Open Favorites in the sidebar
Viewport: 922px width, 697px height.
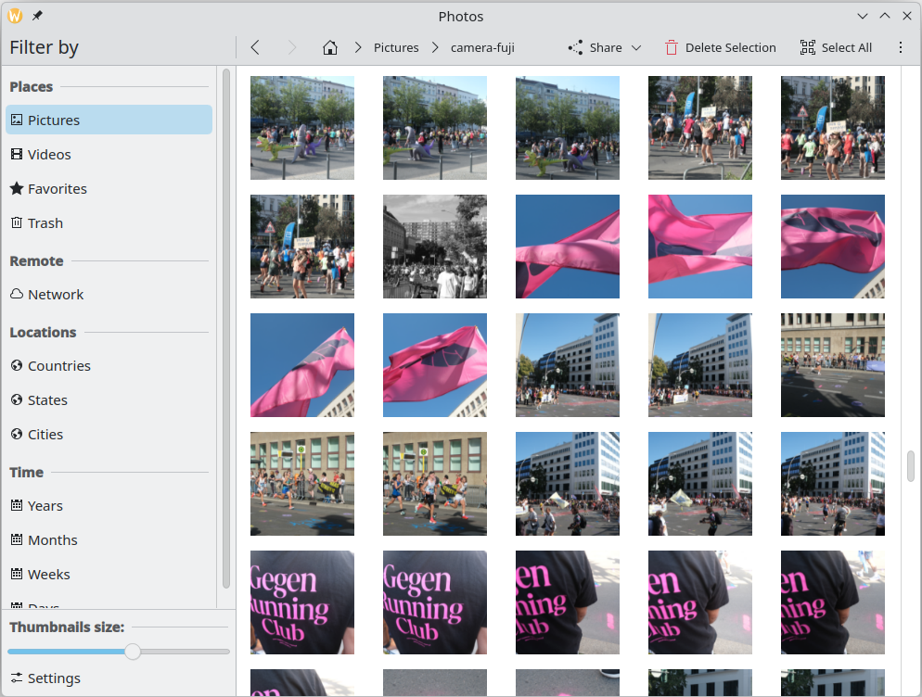pos(109,188)
